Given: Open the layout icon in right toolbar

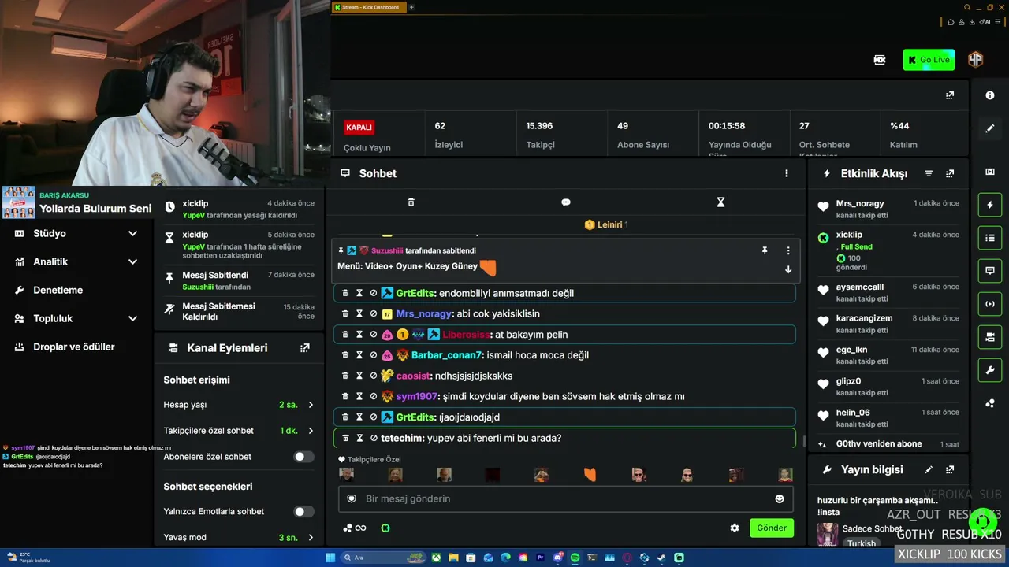Looking at the screenshot, I should tap(990, 172).
